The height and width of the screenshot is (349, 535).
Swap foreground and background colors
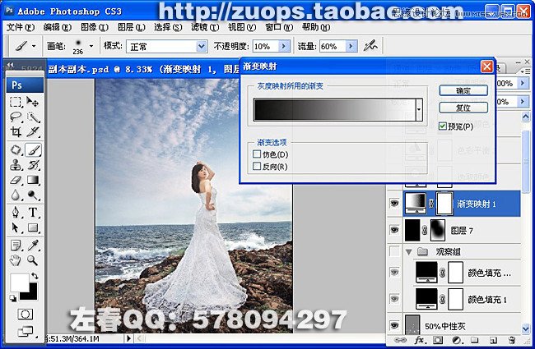[x=35, y=275]
